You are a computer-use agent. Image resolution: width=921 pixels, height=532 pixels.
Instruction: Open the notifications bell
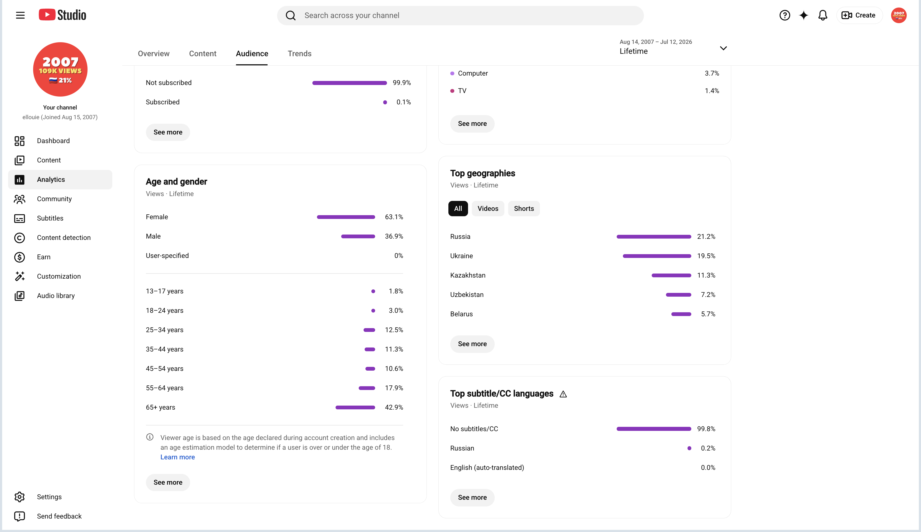[822, 15]
